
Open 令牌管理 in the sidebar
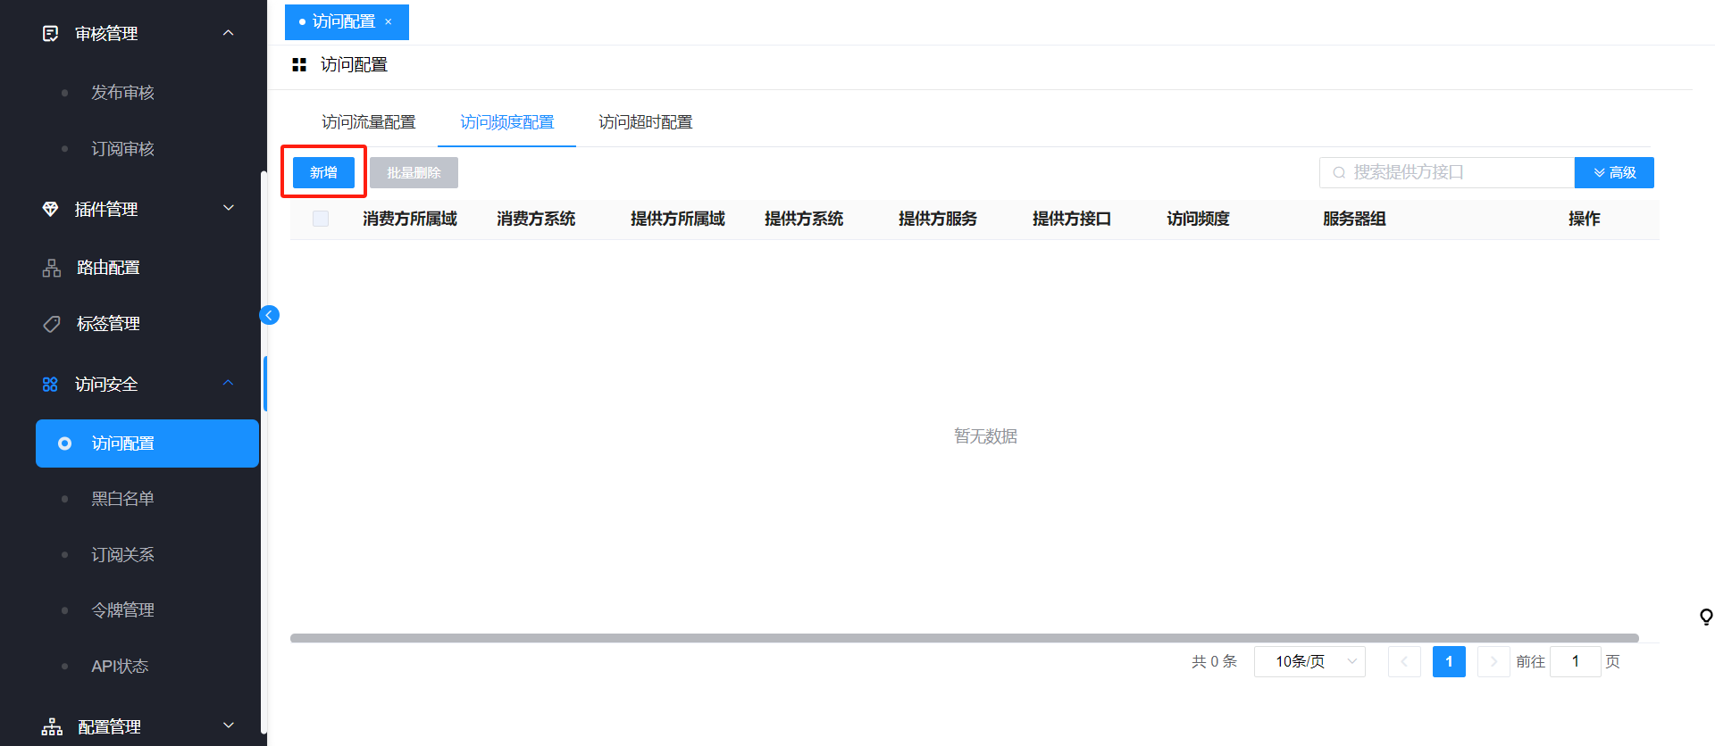[x=122, y=610]
